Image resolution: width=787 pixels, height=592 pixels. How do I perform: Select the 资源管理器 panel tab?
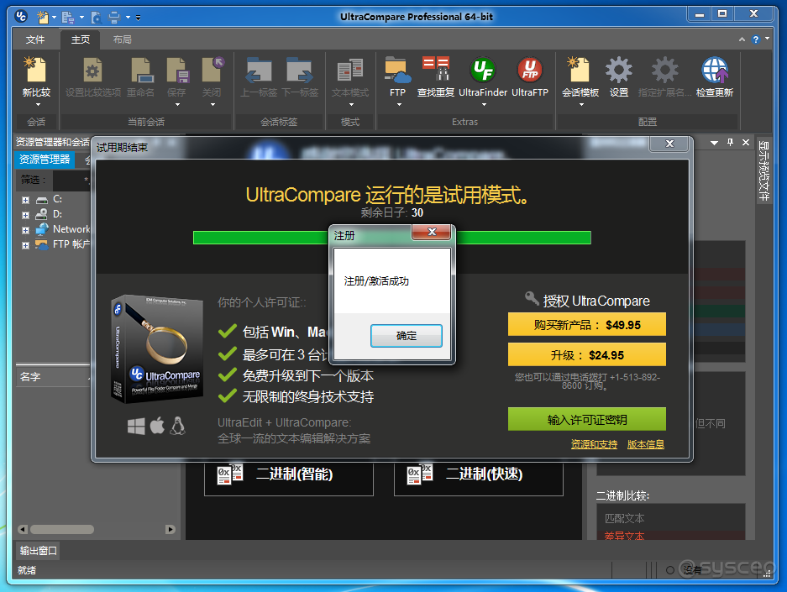(x=45, y=160)
